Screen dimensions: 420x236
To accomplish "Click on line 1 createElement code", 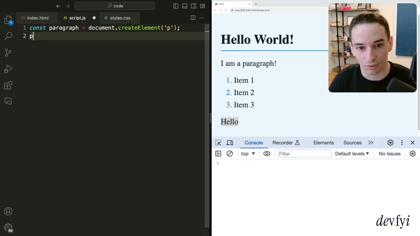I will coord(139,28).
